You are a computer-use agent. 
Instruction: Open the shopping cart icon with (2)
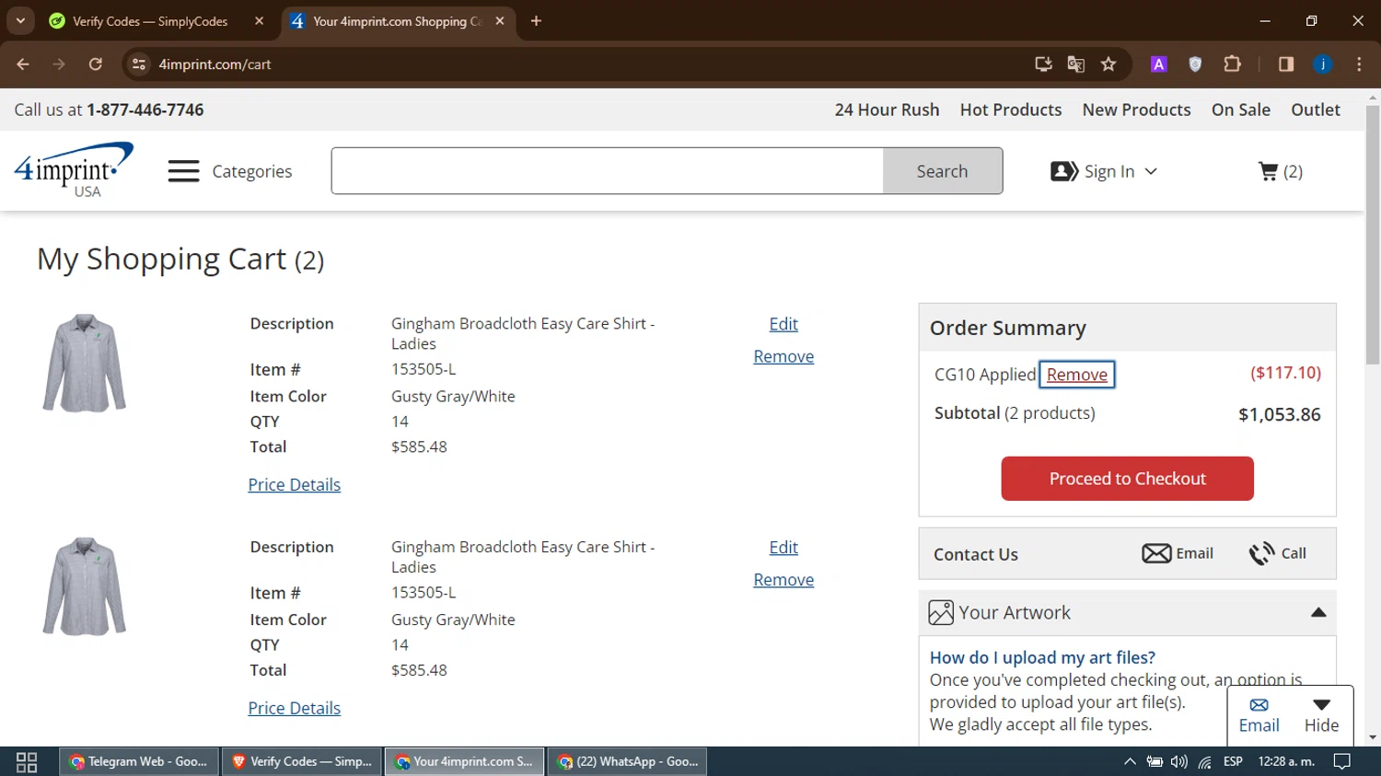click(x=1268, y=171)
